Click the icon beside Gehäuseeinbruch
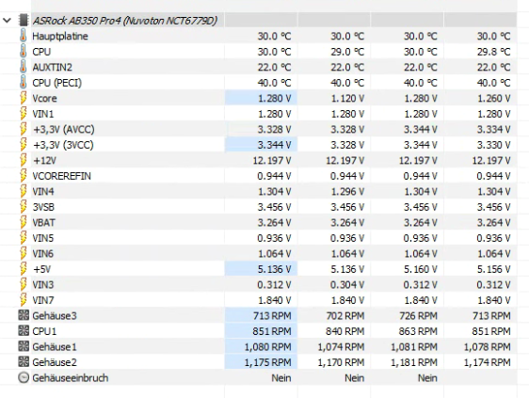Image resolution: width=529 pixels, height=398 pixels. pos(24,377)
